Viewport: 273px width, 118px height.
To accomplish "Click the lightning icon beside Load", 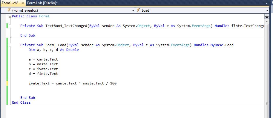I will coord(138,10).
